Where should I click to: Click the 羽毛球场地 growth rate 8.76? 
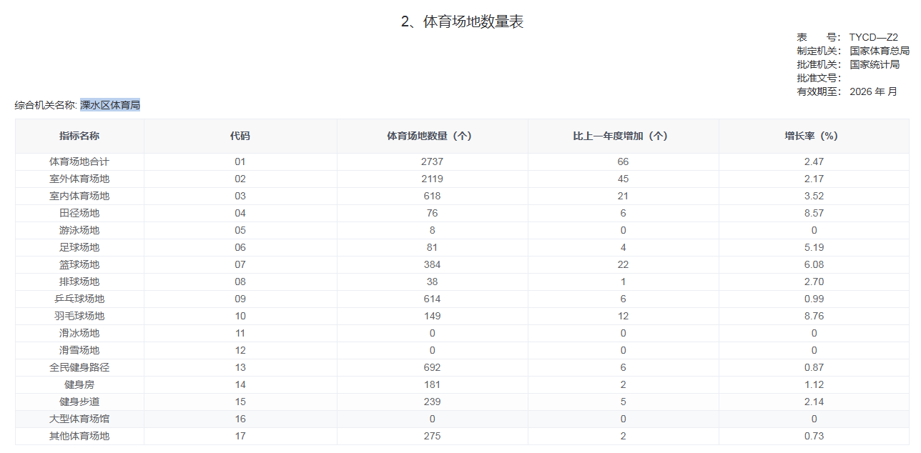[814, 316]
